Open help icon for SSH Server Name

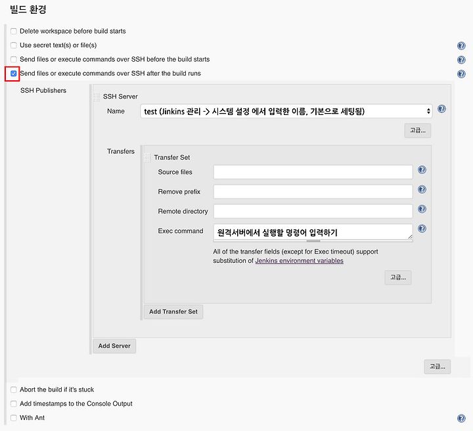(x=441, y=109)
